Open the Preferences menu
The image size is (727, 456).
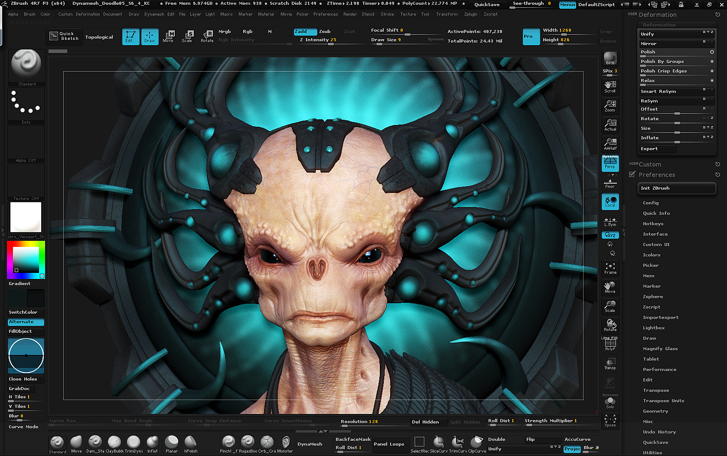click(326, 14)
